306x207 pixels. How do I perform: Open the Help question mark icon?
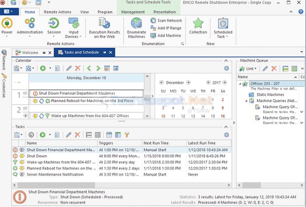pyautogui.click(x=301, y=12)
